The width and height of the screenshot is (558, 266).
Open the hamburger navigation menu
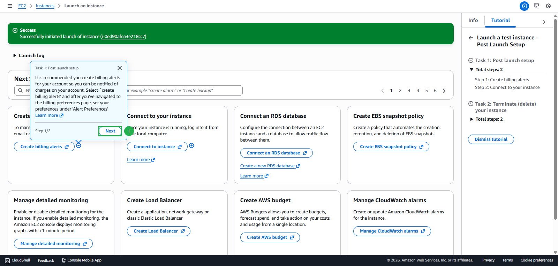(10, 6)
